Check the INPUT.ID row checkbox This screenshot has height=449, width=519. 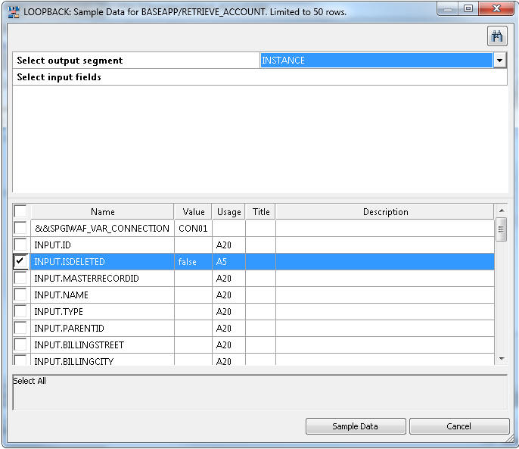pyautogui.click(x=20, y=245)
